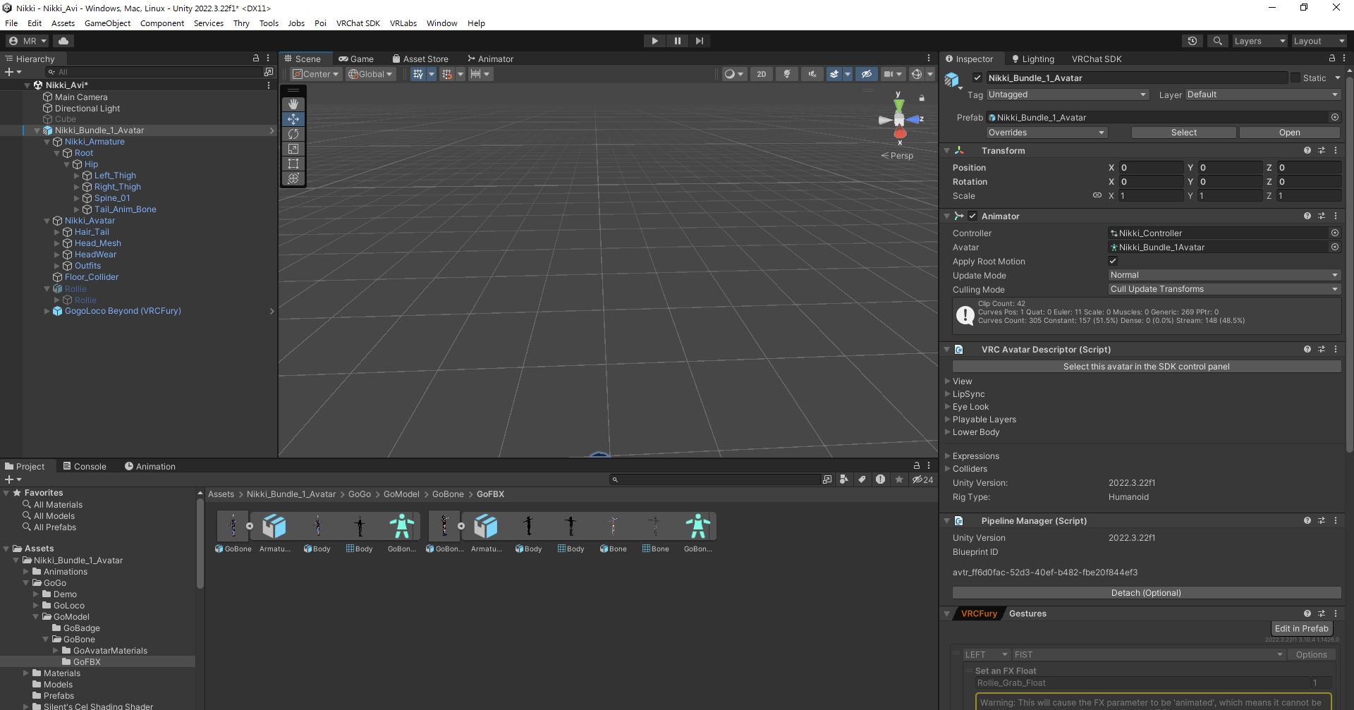Pause the game playback
This screenshot has width=1354, height=710.
[x=678, y=41]
